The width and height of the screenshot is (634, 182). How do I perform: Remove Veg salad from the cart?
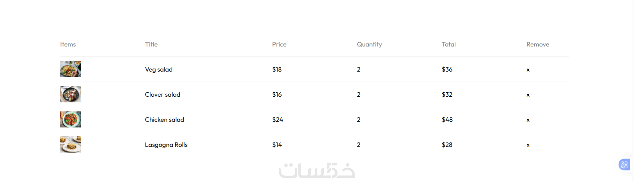click(528, 70)
